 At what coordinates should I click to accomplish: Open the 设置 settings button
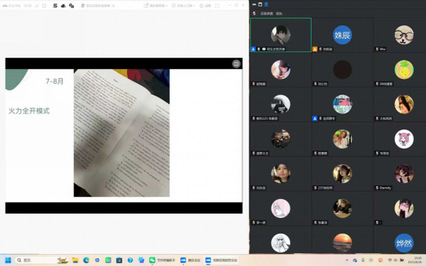pyautogui.click(x=205, y=6)
